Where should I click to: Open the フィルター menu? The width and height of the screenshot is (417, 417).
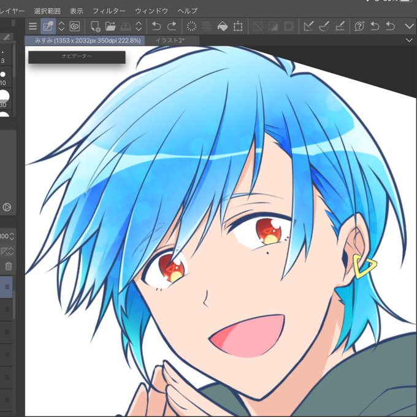tap(109, 11)
